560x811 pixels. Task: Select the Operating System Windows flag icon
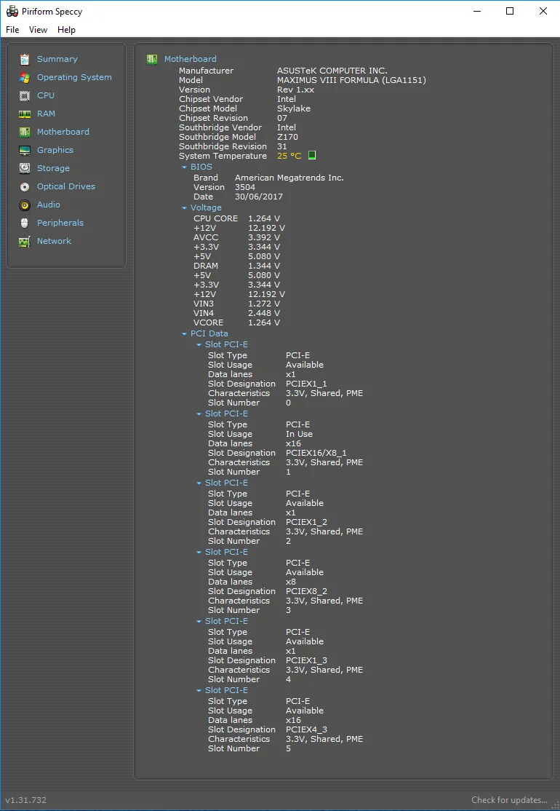pos(24,78)
